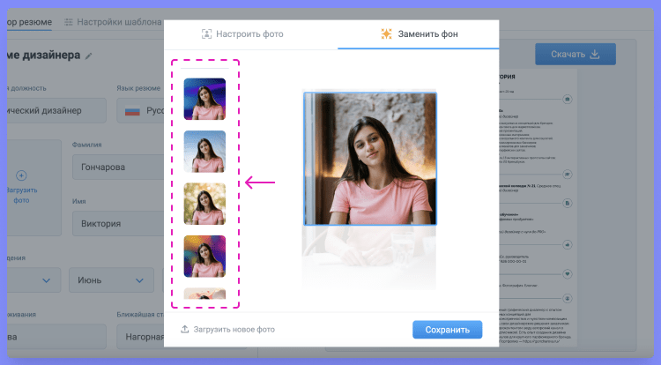Choose the light blue background thumbnail
Screen dimensions: 661x365
tap(204, 151)
